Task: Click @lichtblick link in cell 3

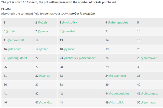Action: [70, 22]
